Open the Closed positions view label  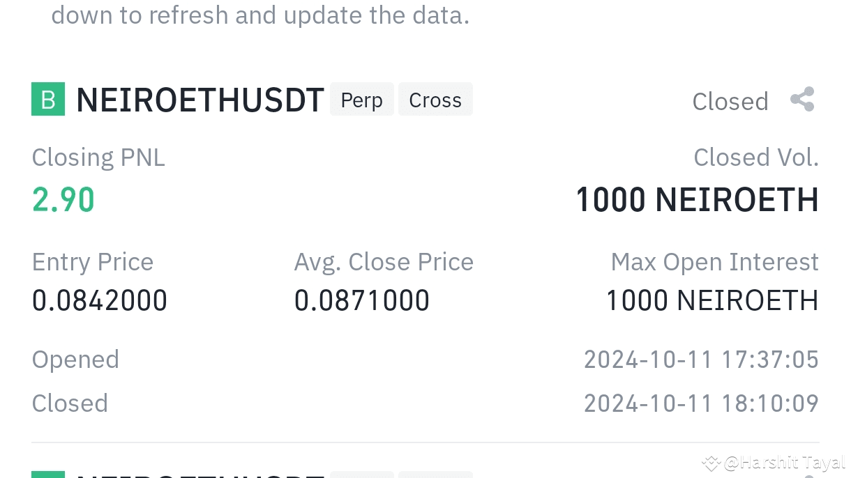(x=730, y=100)
